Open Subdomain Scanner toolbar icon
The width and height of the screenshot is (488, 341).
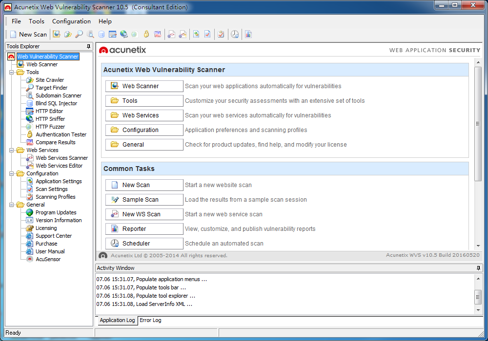[90, 34]
